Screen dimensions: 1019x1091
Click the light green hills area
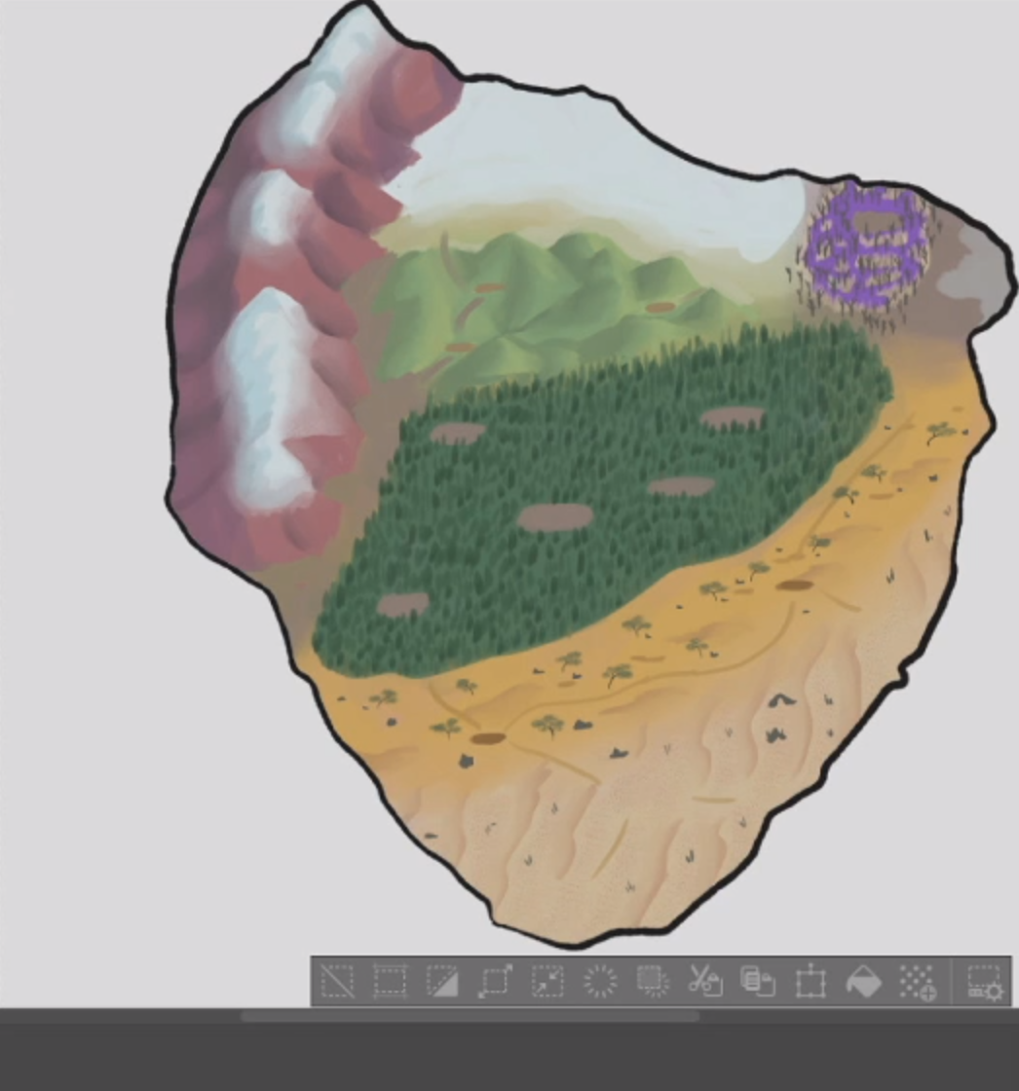(x=546, y=302)
